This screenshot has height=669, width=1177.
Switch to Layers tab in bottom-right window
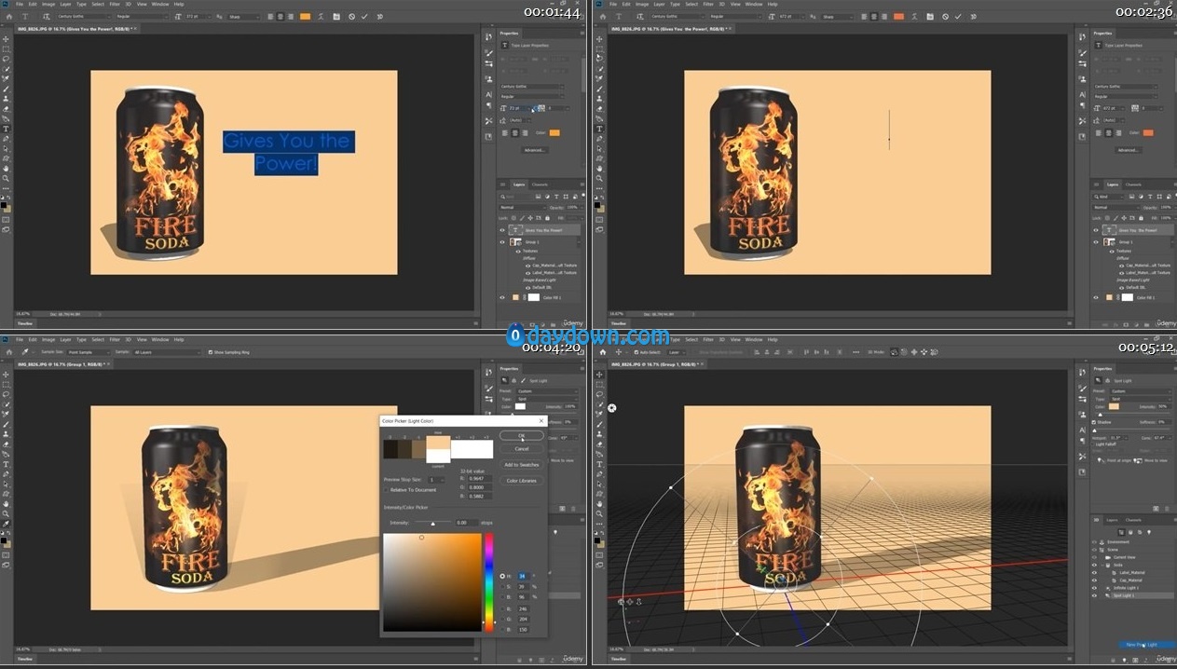pyautogui.click(x=1112, y=520)
